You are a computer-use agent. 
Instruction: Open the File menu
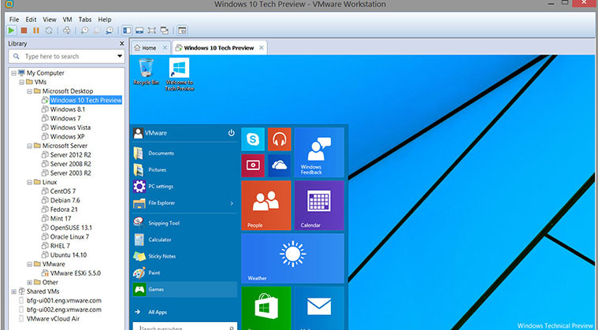(x=14, y=20)
